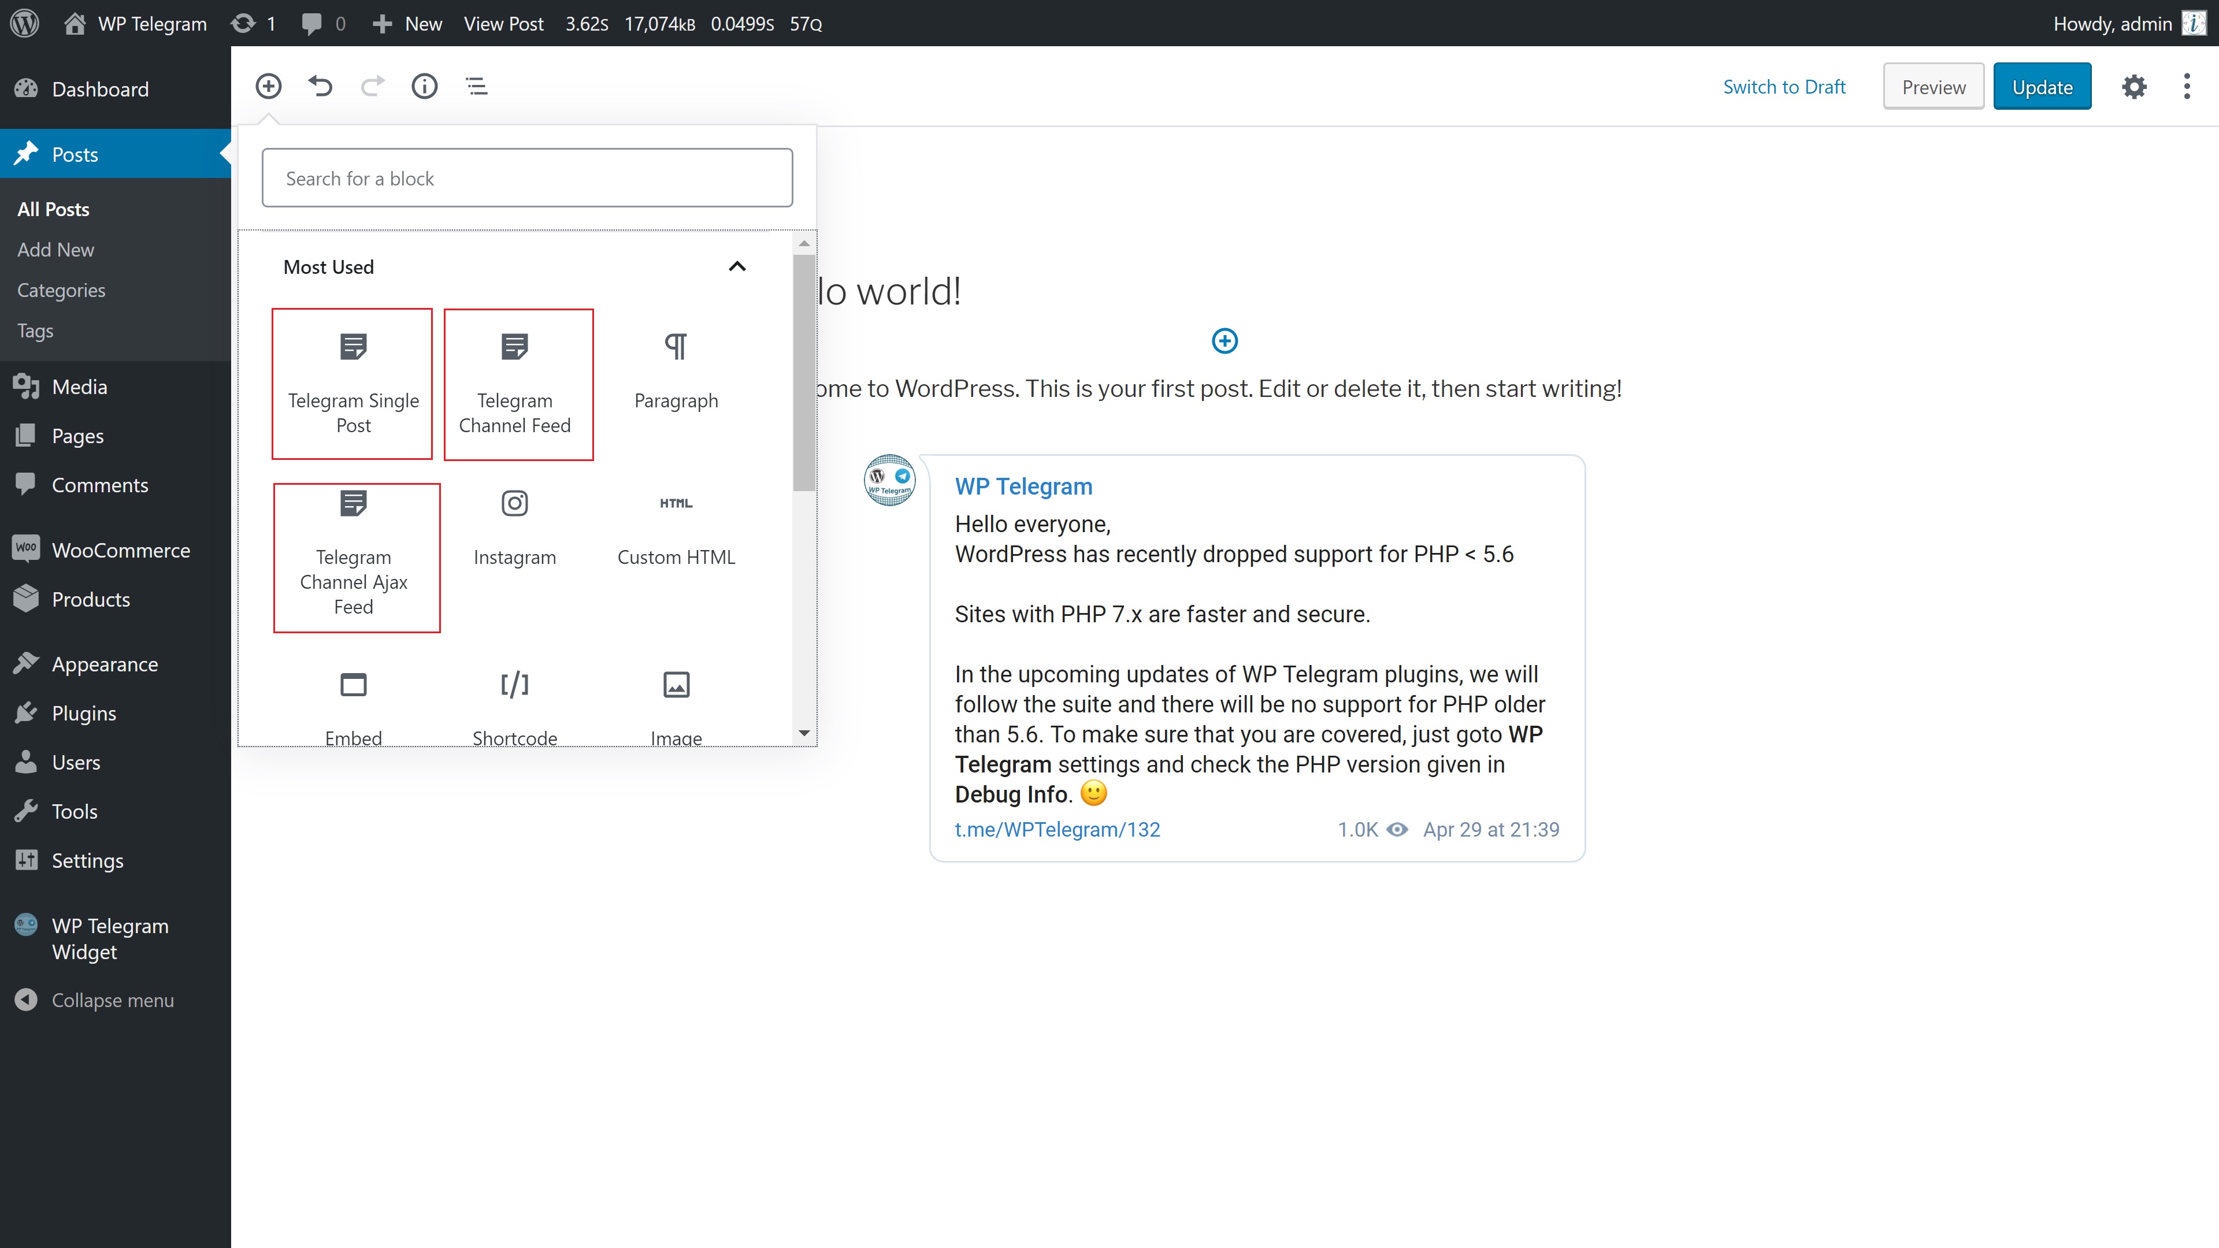Viewport: 2219px width, 1248px height.
Task: Open Users menu
Action: 116,762
